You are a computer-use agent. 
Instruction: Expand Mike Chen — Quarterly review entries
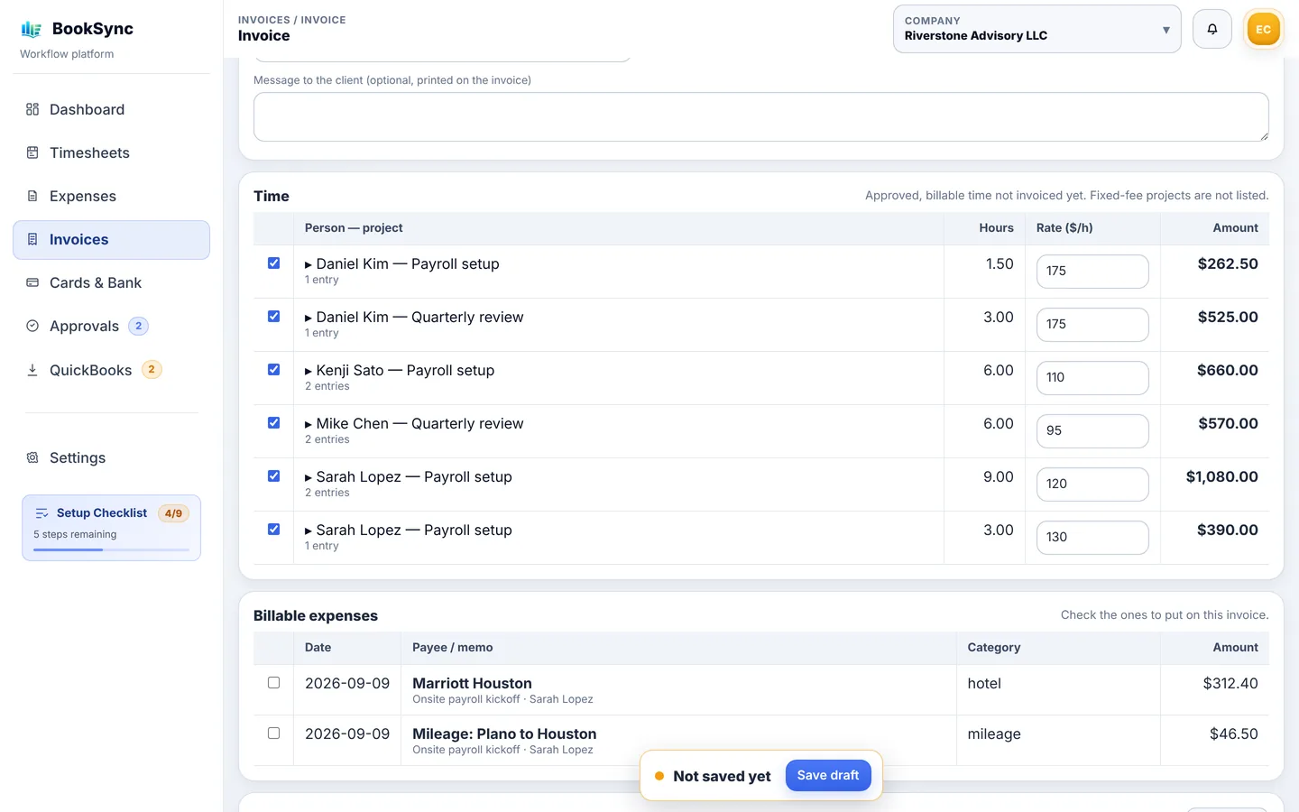pyautogui.click(x=309, y=424)
